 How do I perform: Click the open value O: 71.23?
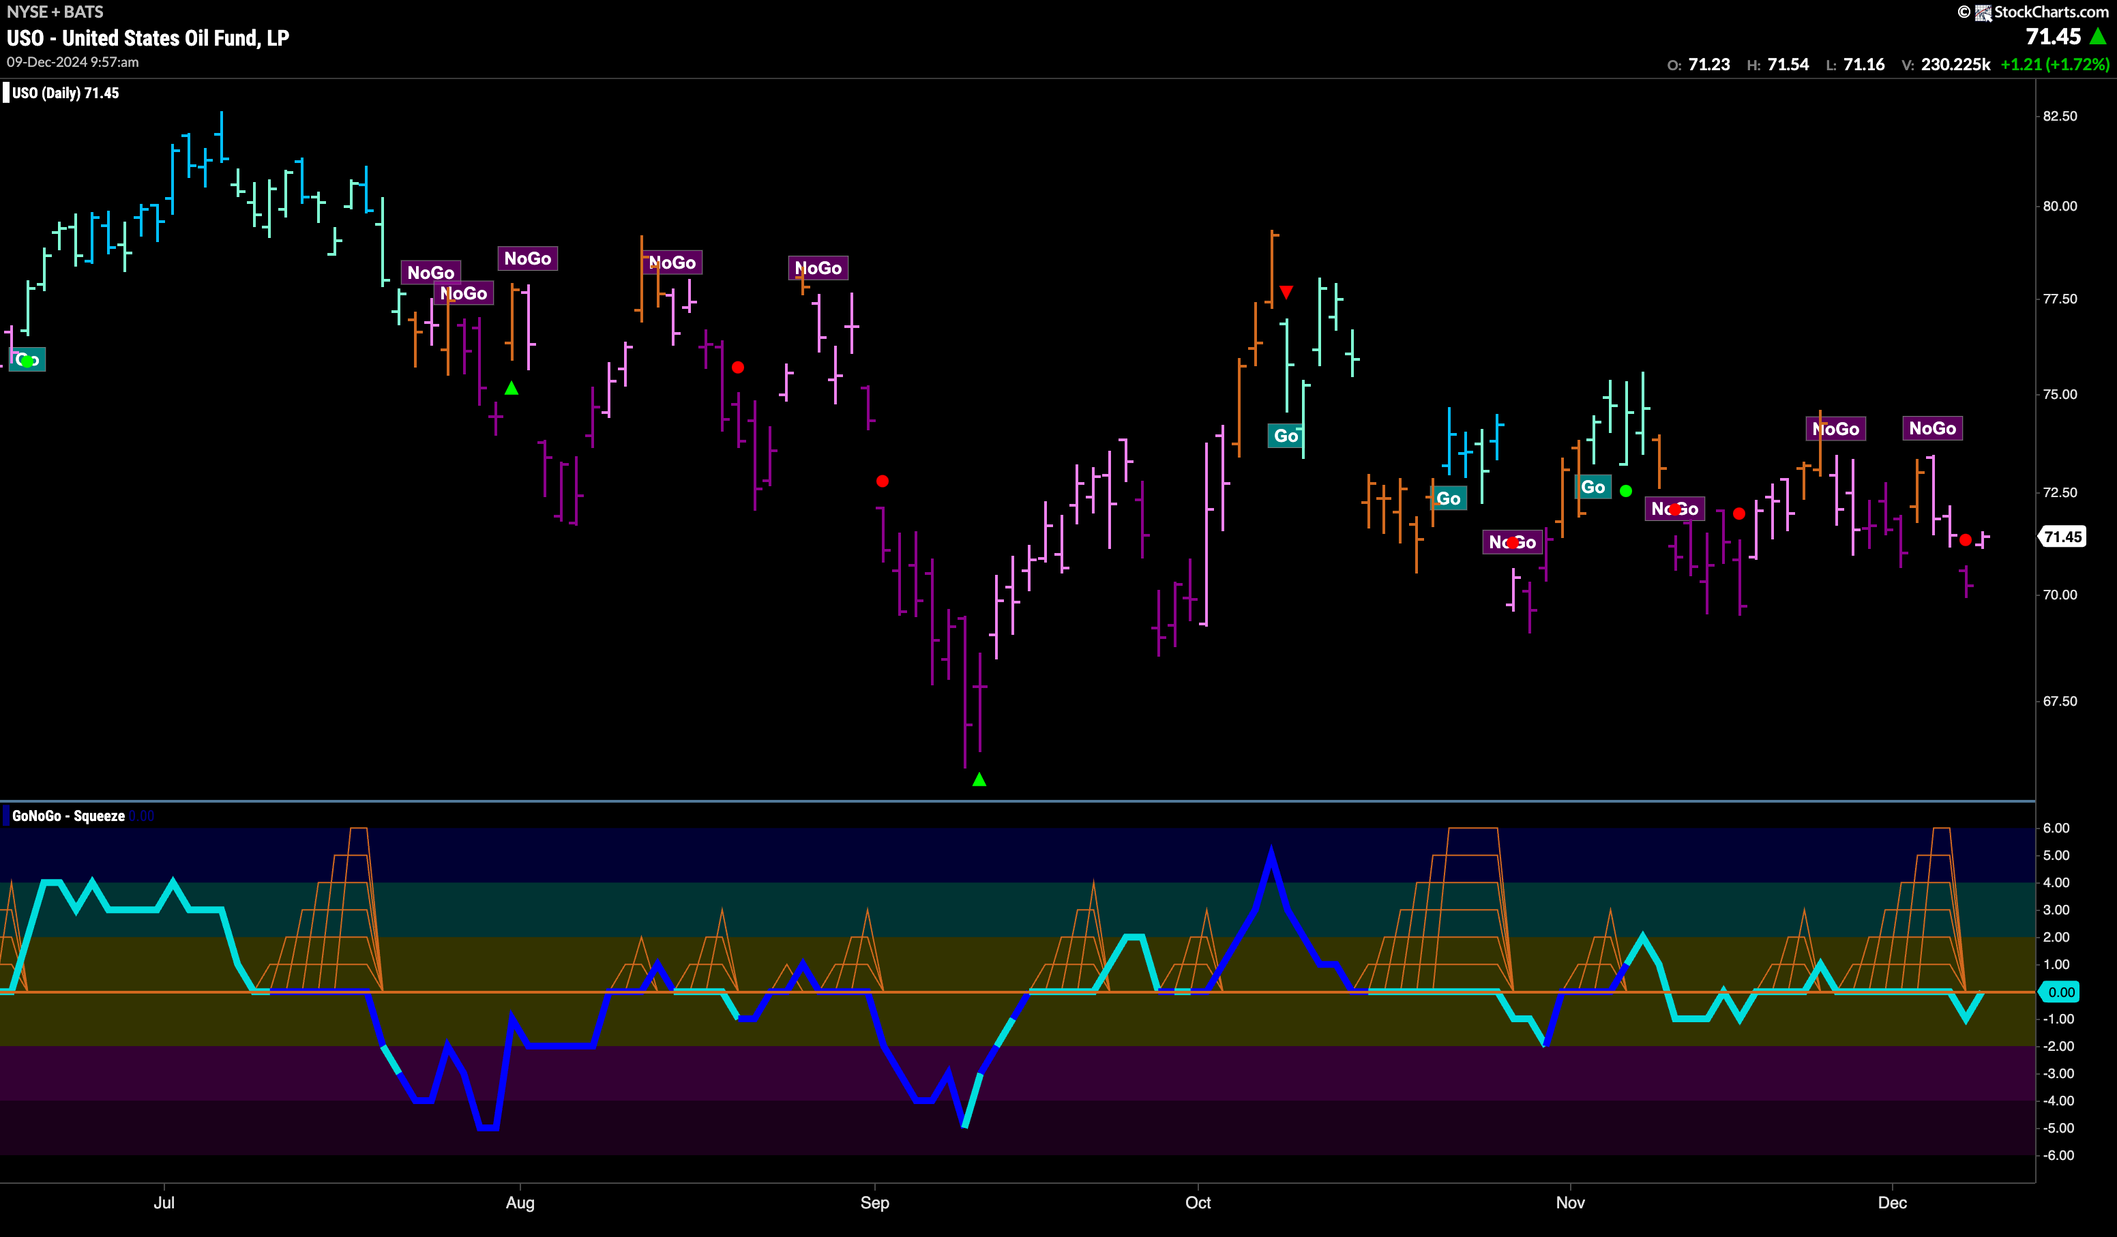pos(1698,65)
